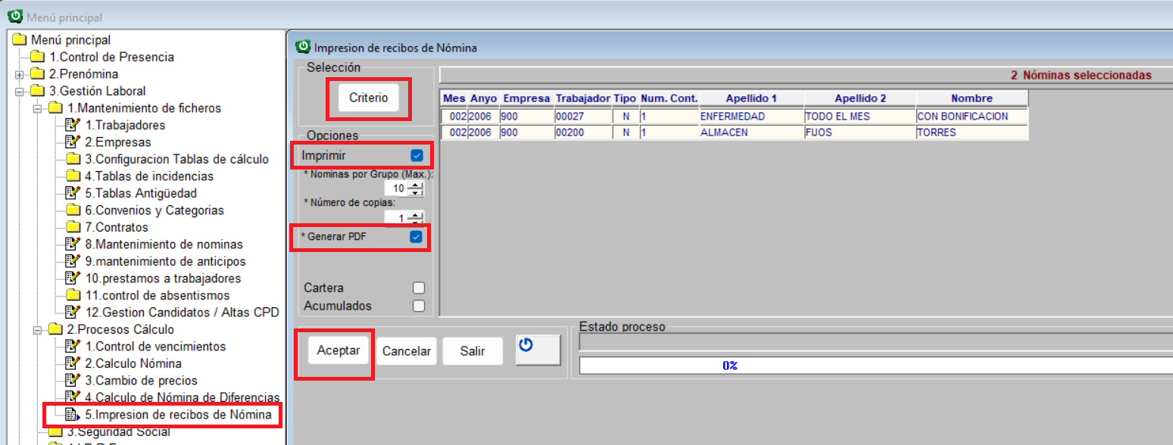This screenshot has width=1173, height=445.
Task: Click the Empresas document icon
Action: [73, 142]
